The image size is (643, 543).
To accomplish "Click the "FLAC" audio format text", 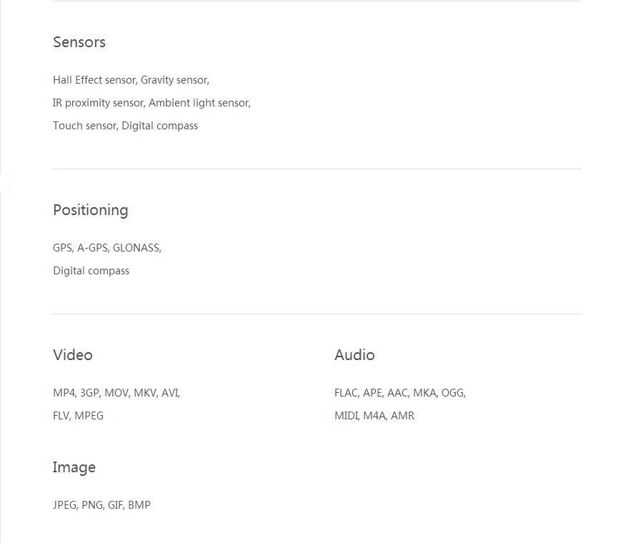I will click(347, 393).
